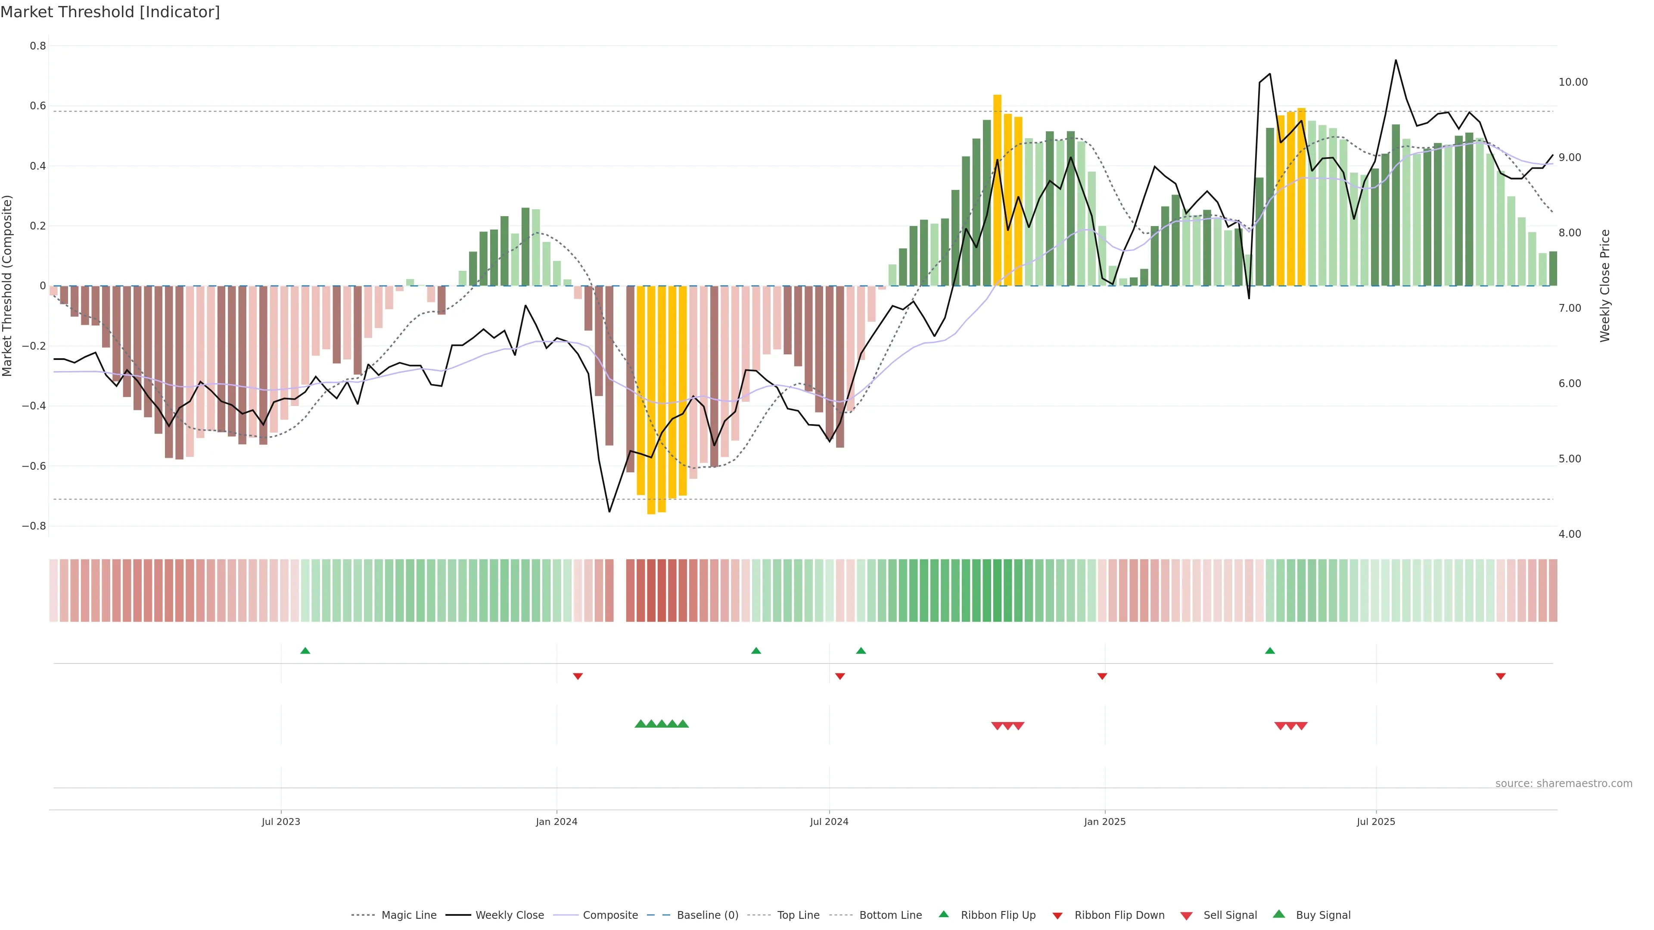Click ribbon flip up marker just after Jul 2024
This screenshot has width=1654, height=930.
coord(861,651)
